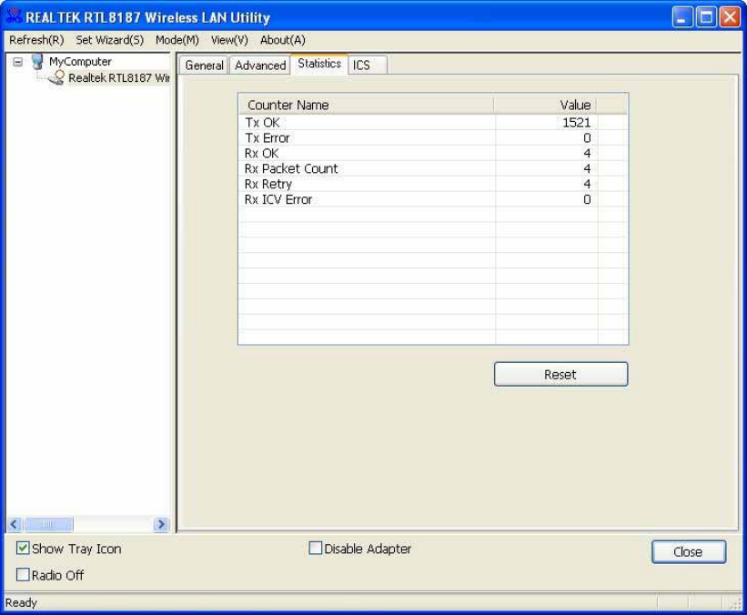Switch to the ICS tab
Screen dimensions: 747x615
pyautogui.click(x=368, y=66)
